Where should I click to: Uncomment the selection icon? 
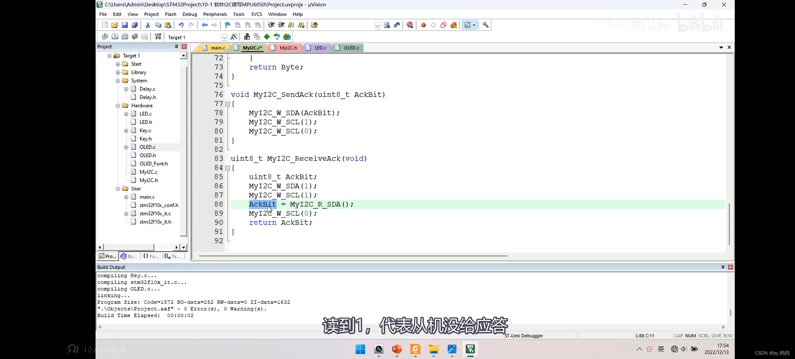pos(301,25)
